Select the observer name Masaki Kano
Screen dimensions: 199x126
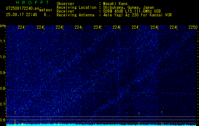coord(115,4)
